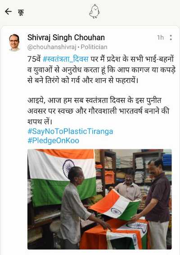The height and width of the screenshot is (255, 180).
Task: Open the three-dot post options menu
Action: (171, 37)
